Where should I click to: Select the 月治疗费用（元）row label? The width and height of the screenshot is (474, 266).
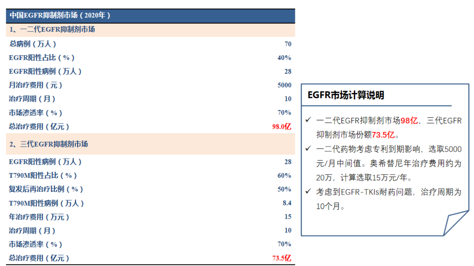click(x=36, y=85)
